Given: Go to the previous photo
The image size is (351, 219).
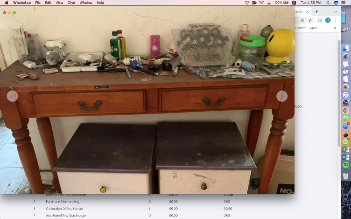Looking at the screenshot, I should click(12, 96).
